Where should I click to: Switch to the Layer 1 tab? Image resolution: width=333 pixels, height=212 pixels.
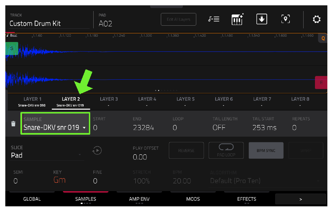(32, 102)
